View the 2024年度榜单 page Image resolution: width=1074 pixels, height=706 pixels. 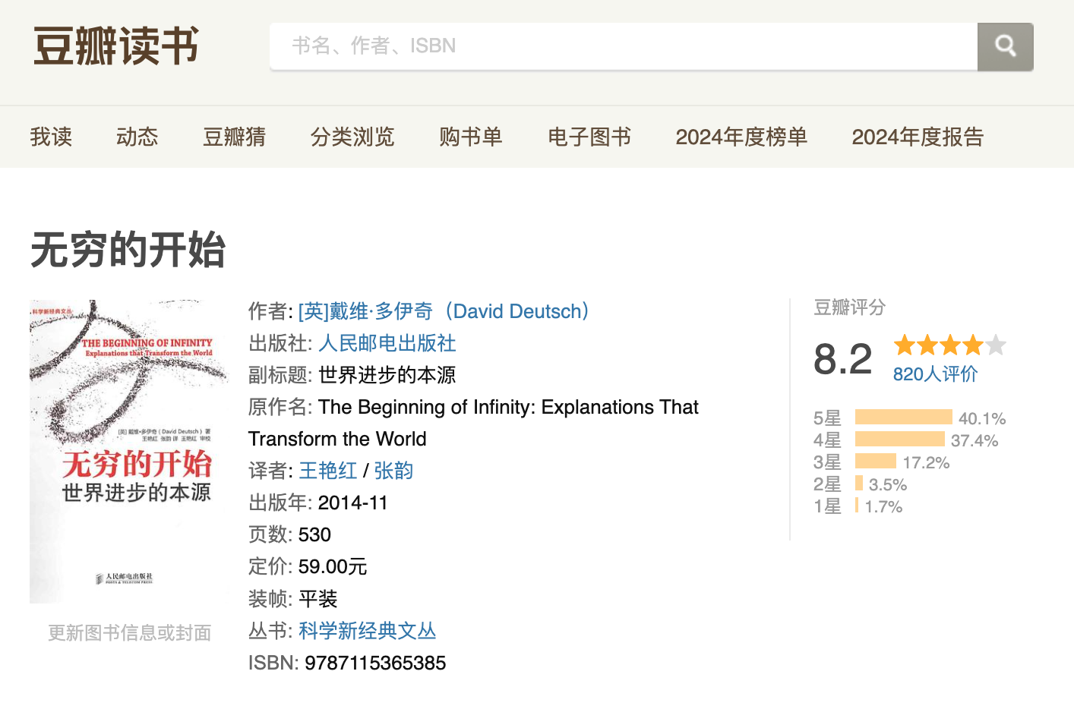tap(741, 137)
